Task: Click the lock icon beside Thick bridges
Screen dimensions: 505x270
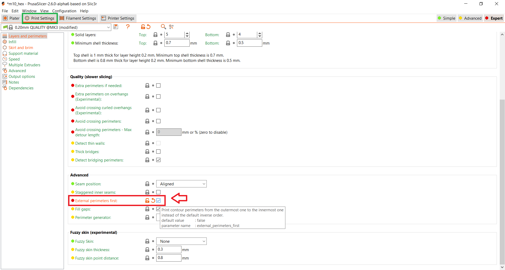Action: (x=147, y=152)
